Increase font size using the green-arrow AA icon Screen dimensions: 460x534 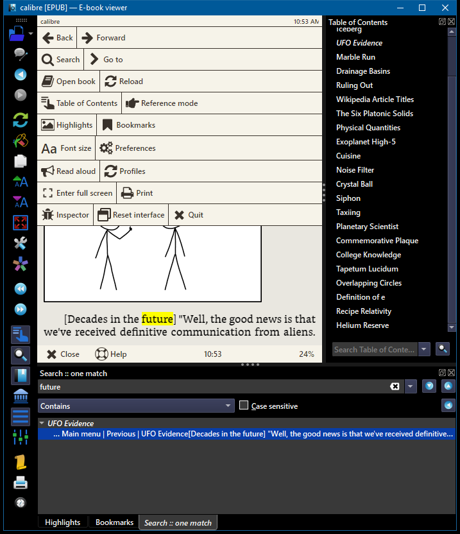coord(21,182)
